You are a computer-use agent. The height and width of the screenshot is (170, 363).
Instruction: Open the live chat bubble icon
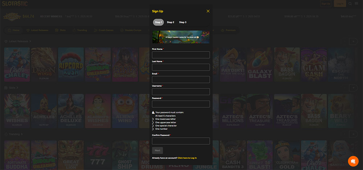pyautogui.click(x=353, y=161)
